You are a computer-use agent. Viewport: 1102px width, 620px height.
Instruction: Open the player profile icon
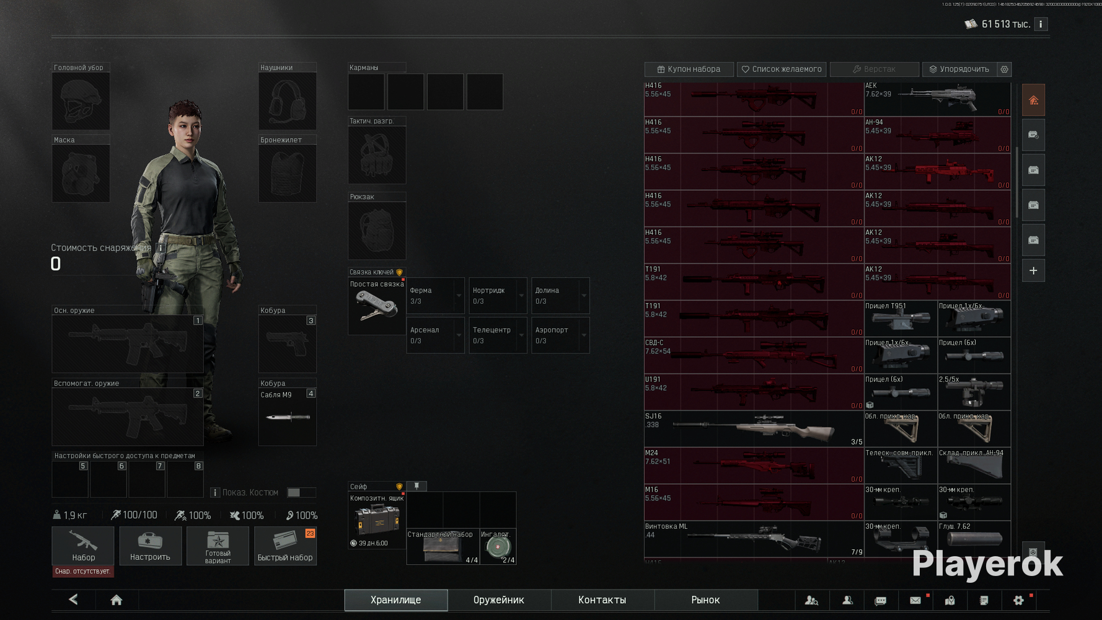pos(847,600)
